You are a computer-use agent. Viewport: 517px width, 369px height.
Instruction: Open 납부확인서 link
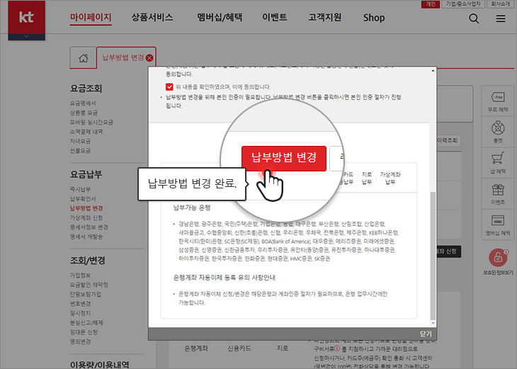83,199
